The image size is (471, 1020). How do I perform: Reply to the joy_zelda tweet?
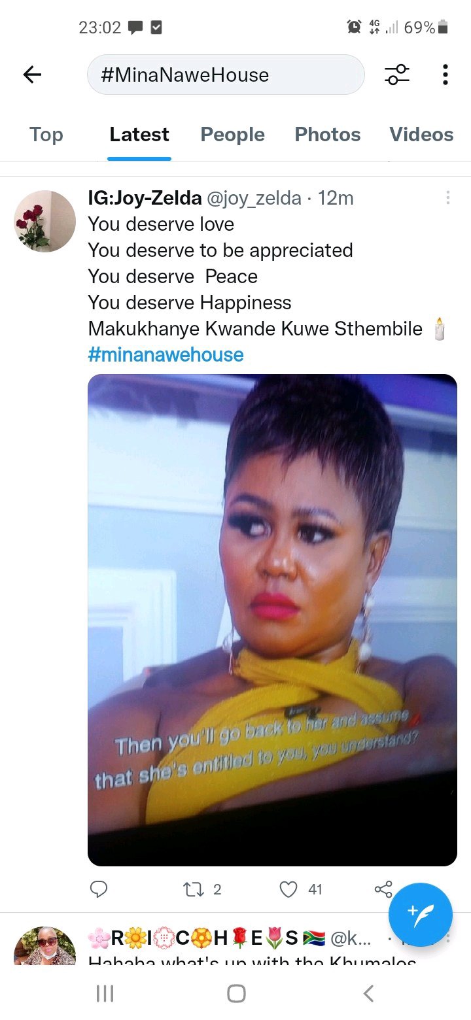[99, 889]
